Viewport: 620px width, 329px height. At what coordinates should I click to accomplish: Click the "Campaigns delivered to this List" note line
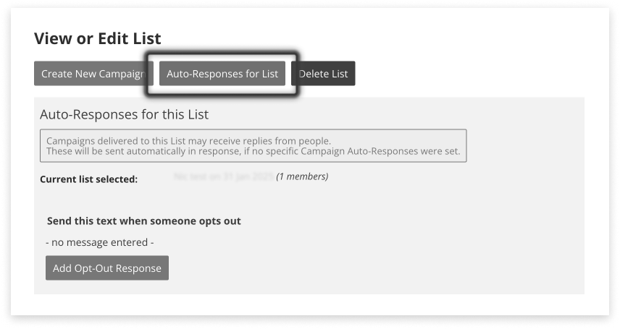tap(188, 141)
